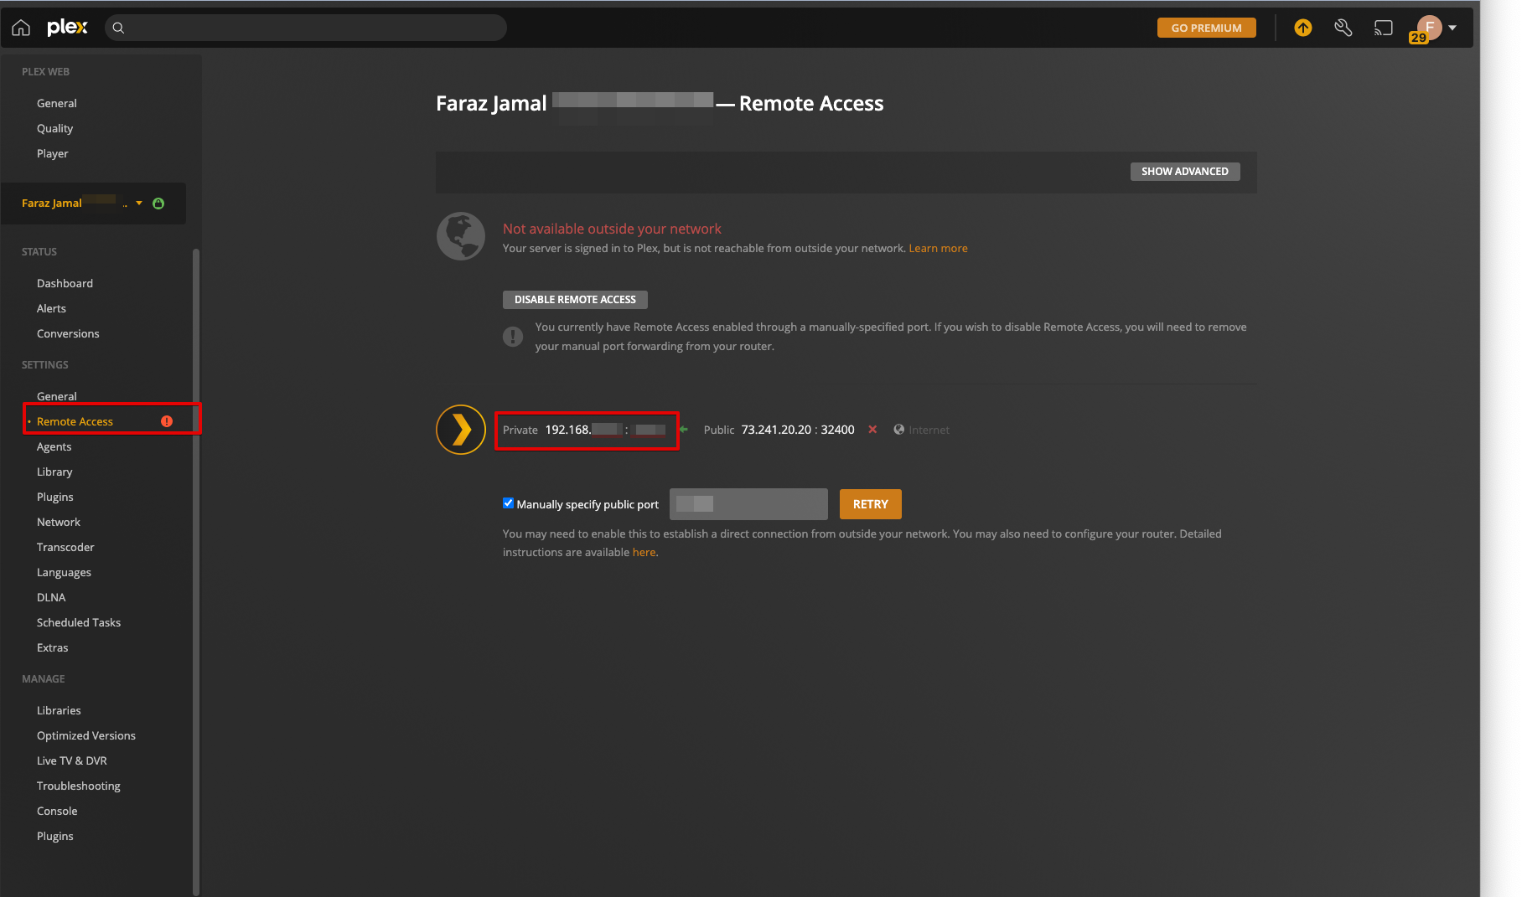The image size is (1527, 897).
Task: Open the activity upload arrow icon
Action: pos(1302,28)
